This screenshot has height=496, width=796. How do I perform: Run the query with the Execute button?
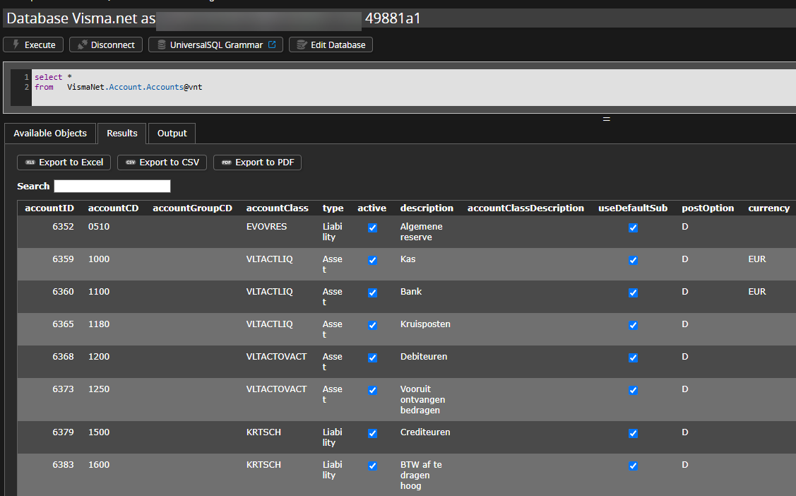(x=33, y=45)
